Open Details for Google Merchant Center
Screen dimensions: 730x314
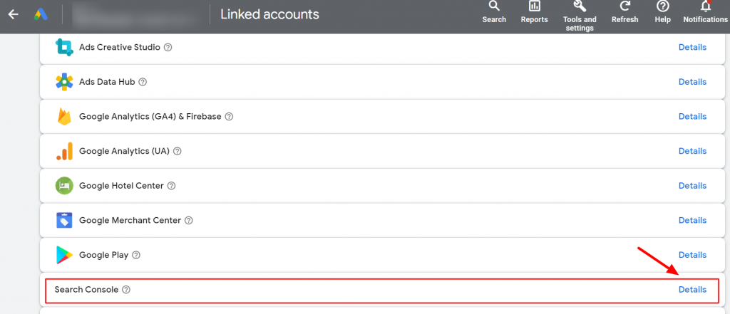coord(692,220)
